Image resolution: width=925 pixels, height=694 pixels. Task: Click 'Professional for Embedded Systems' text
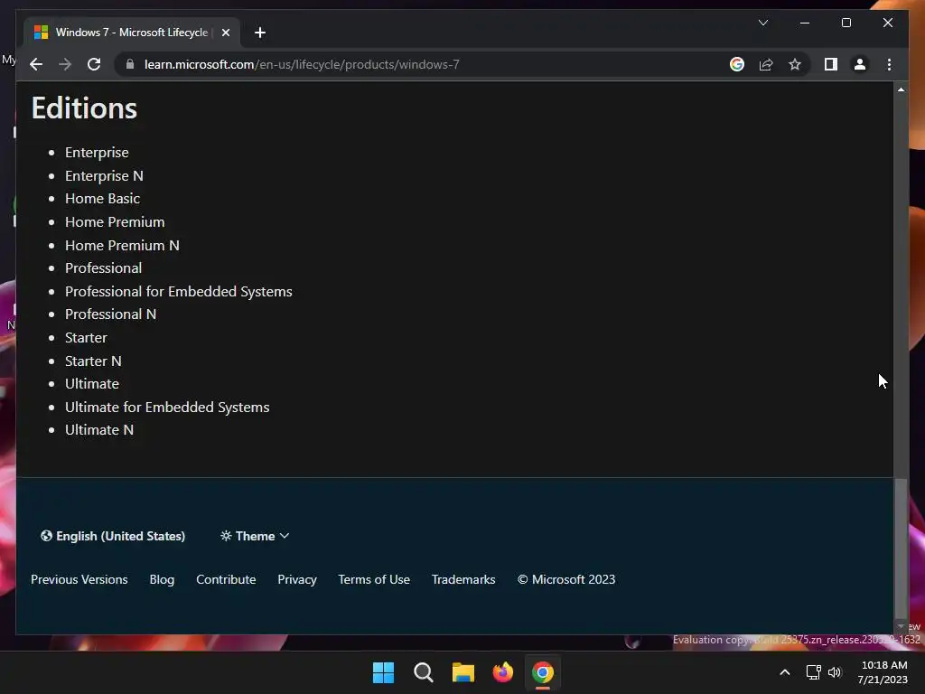[178, 292]
